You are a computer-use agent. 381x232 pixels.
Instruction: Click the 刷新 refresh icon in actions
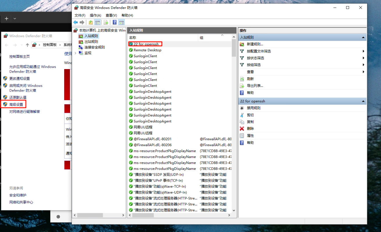pyautogui.click(x=242, y=79)
